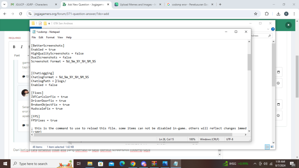The height and width of the screenshot is (168, 299).
Task: Open WinRAR icon on taskbar
Action: point(154,164)
